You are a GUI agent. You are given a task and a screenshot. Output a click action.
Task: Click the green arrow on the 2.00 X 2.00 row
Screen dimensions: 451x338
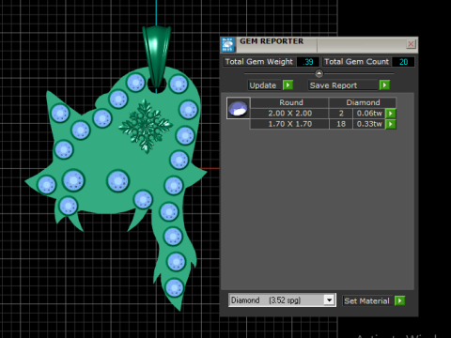391,114
